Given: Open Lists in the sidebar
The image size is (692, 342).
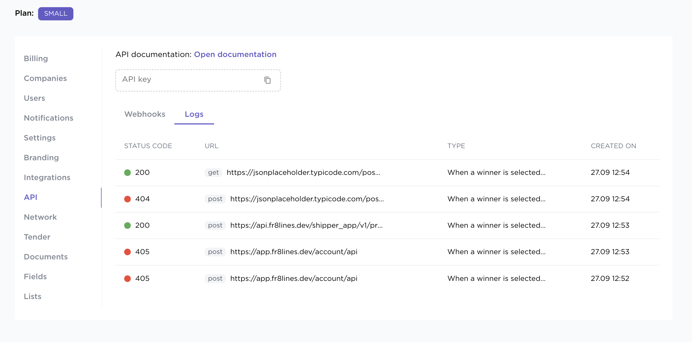Looking at the screenshot, I should pyautogui.click(x=33, y=296).
